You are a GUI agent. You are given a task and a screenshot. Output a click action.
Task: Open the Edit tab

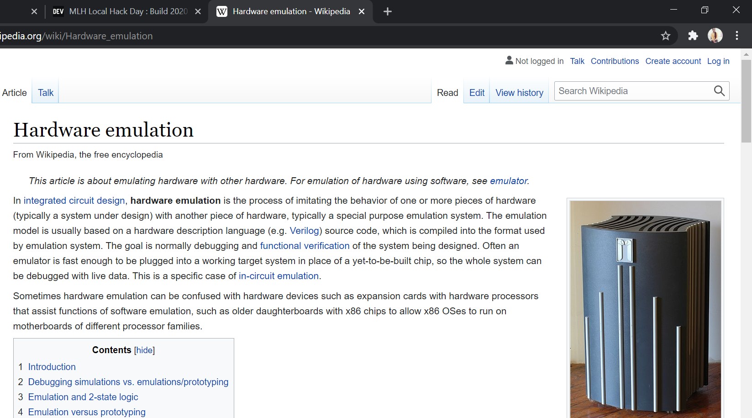(477, 93)
